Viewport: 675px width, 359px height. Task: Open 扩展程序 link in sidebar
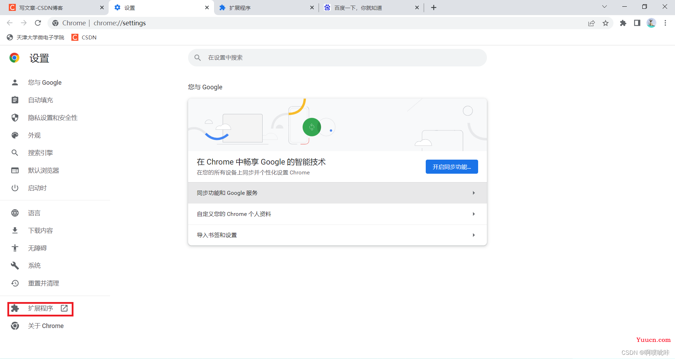pos(40,308)
